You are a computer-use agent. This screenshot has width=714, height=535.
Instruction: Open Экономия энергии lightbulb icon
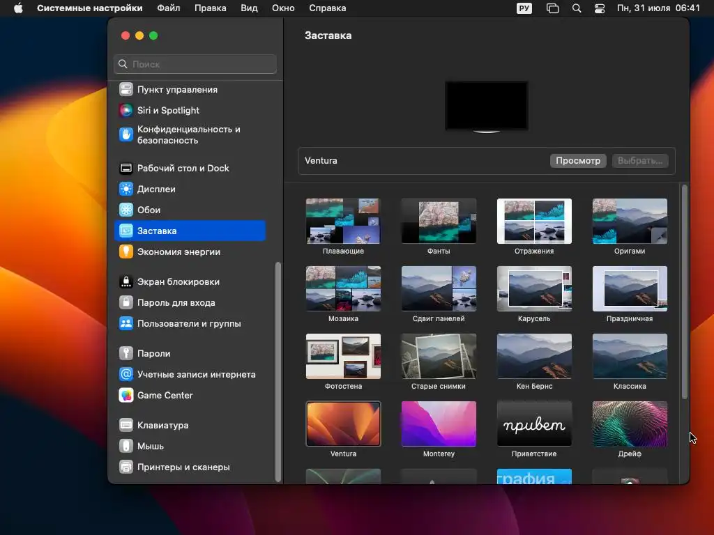[126, 251]
